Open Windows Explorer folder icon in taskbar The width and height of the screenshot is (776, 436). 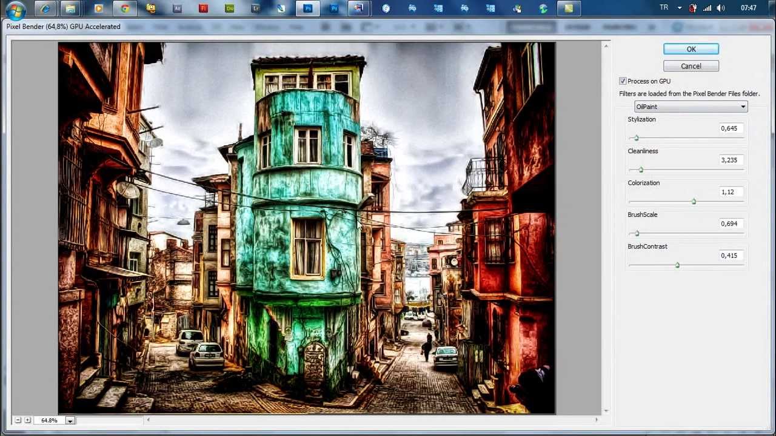pyautogui.click(x=71, y=8)
